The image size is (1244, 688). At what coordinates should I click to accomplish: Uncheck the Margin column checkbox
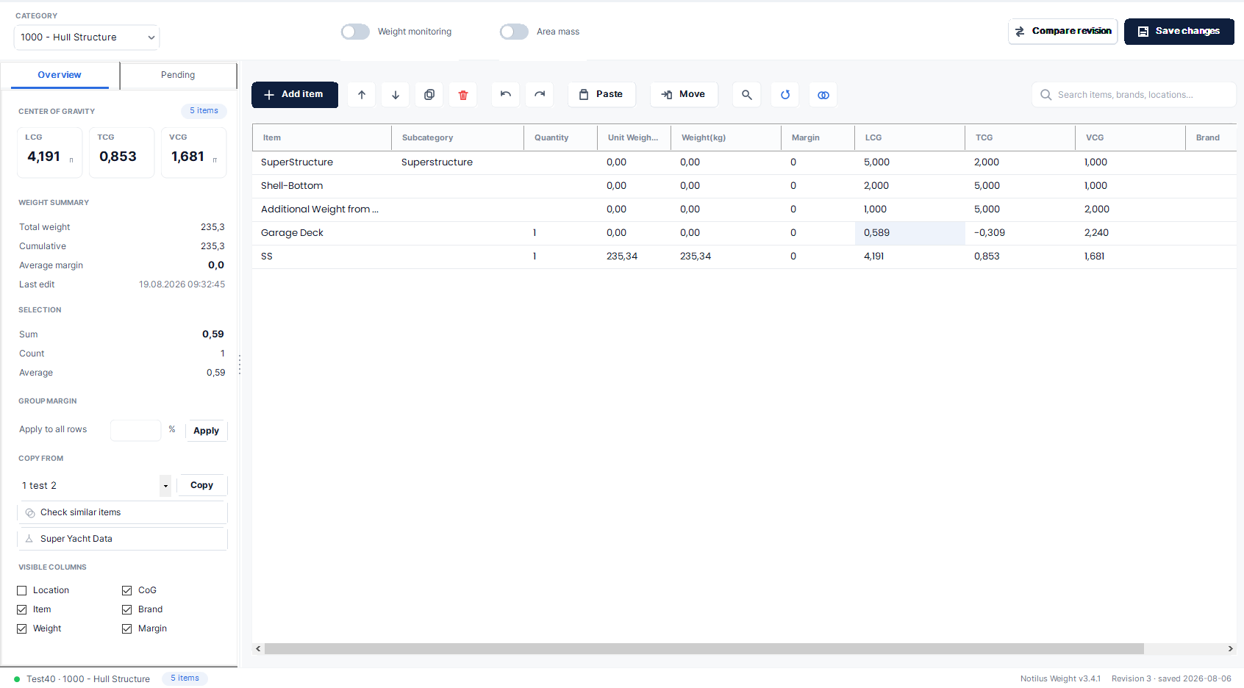coord(127,628)
